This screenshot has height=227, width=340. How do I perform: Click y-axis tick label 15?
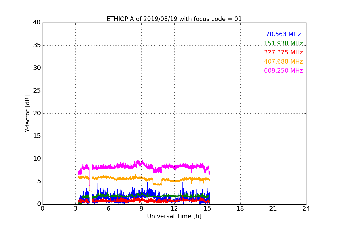(x=37, y=136)
